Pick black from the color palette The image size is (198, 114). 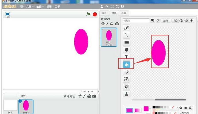(x=154, y=107)
